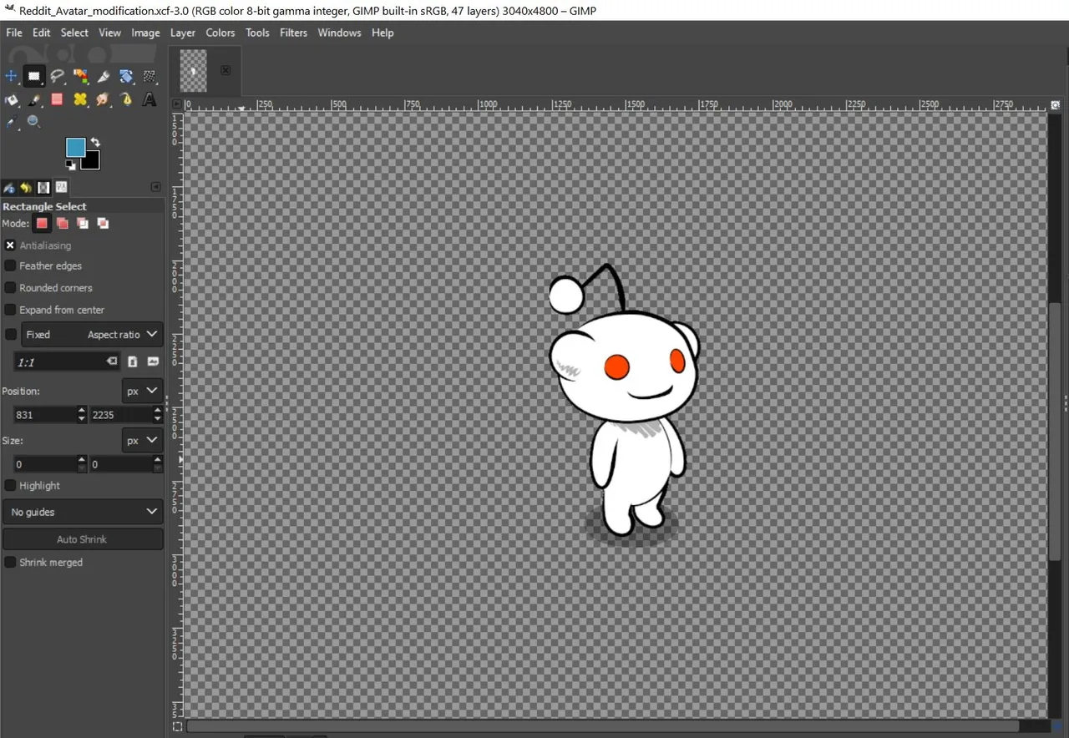
Task: Select the Heal tool
Action: [x=80, y=99]
